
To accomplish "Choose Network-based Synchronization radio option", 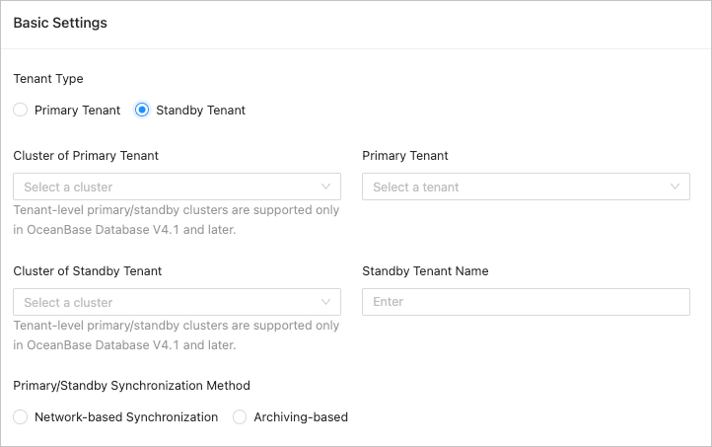I will click(21, 417).
